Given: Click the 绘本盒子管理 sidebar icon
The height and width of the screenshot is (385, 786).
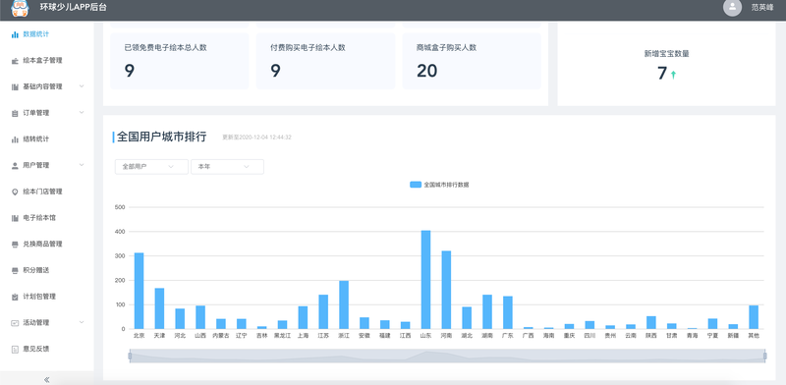Looking at the screenshot, I should pyautogui.click(x=15, y=61).
